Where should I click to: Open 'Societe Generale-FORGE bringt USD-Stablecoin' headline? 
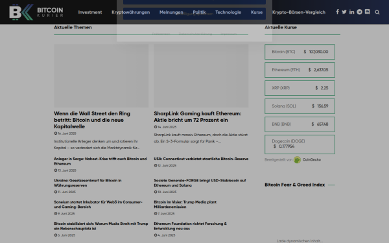200,183
